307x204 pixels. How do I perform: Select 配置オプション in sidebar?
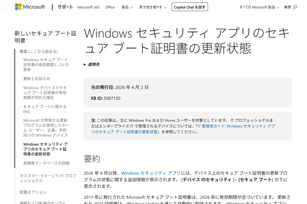33,192
